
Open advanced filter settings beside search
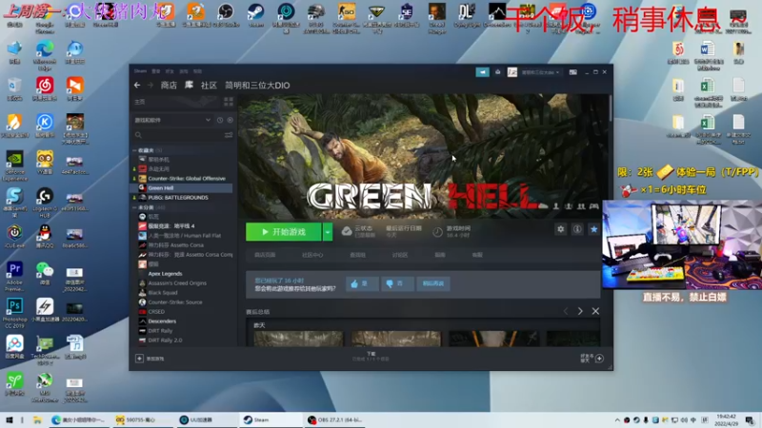tap(229, 135)
